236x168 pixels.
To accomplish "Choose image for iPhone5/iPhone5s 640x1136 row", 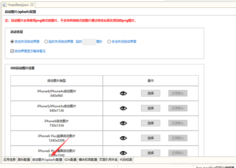I will 151,108.
